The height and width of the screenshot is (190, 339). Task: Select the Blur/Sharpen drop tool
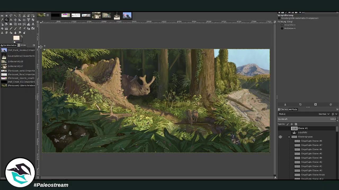click(15, 33)
